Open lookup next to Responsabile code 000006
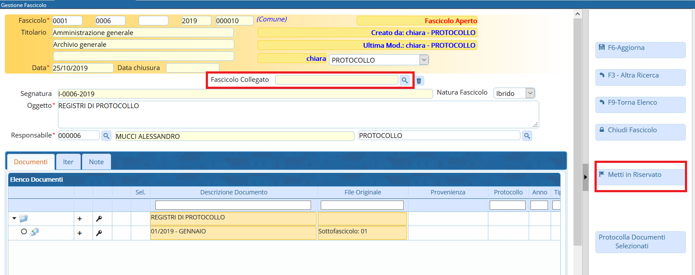 click(x=106, y=136)
